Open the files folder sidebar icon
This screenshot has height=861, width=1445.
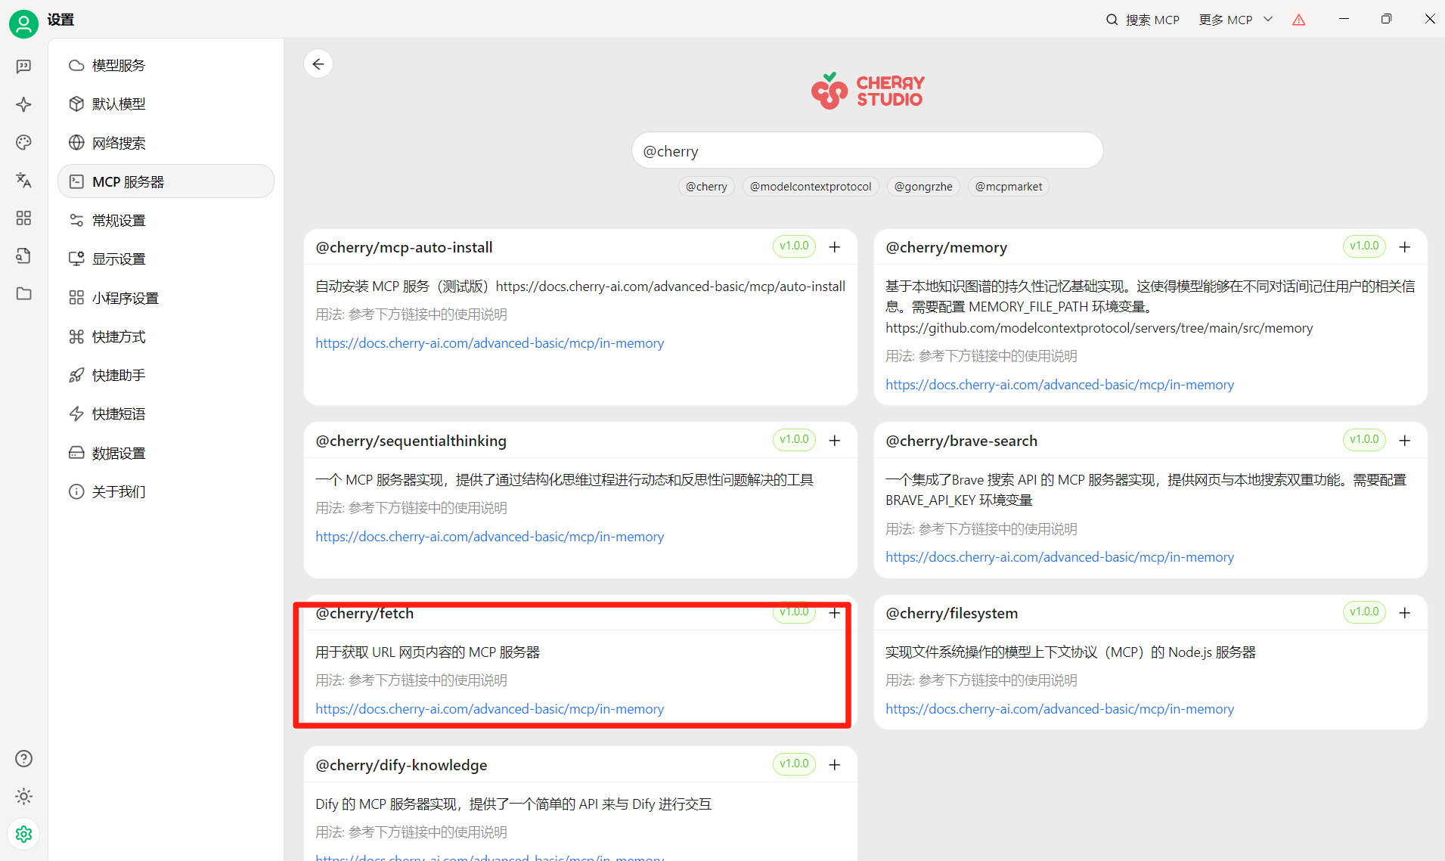point(23,293)
